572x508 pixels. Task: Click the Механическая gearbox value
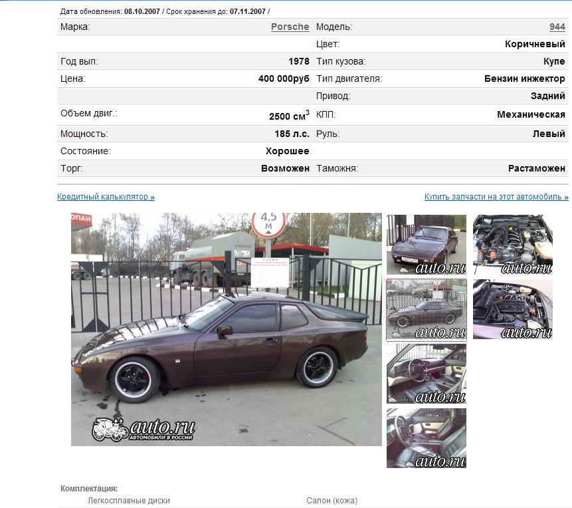531,114
